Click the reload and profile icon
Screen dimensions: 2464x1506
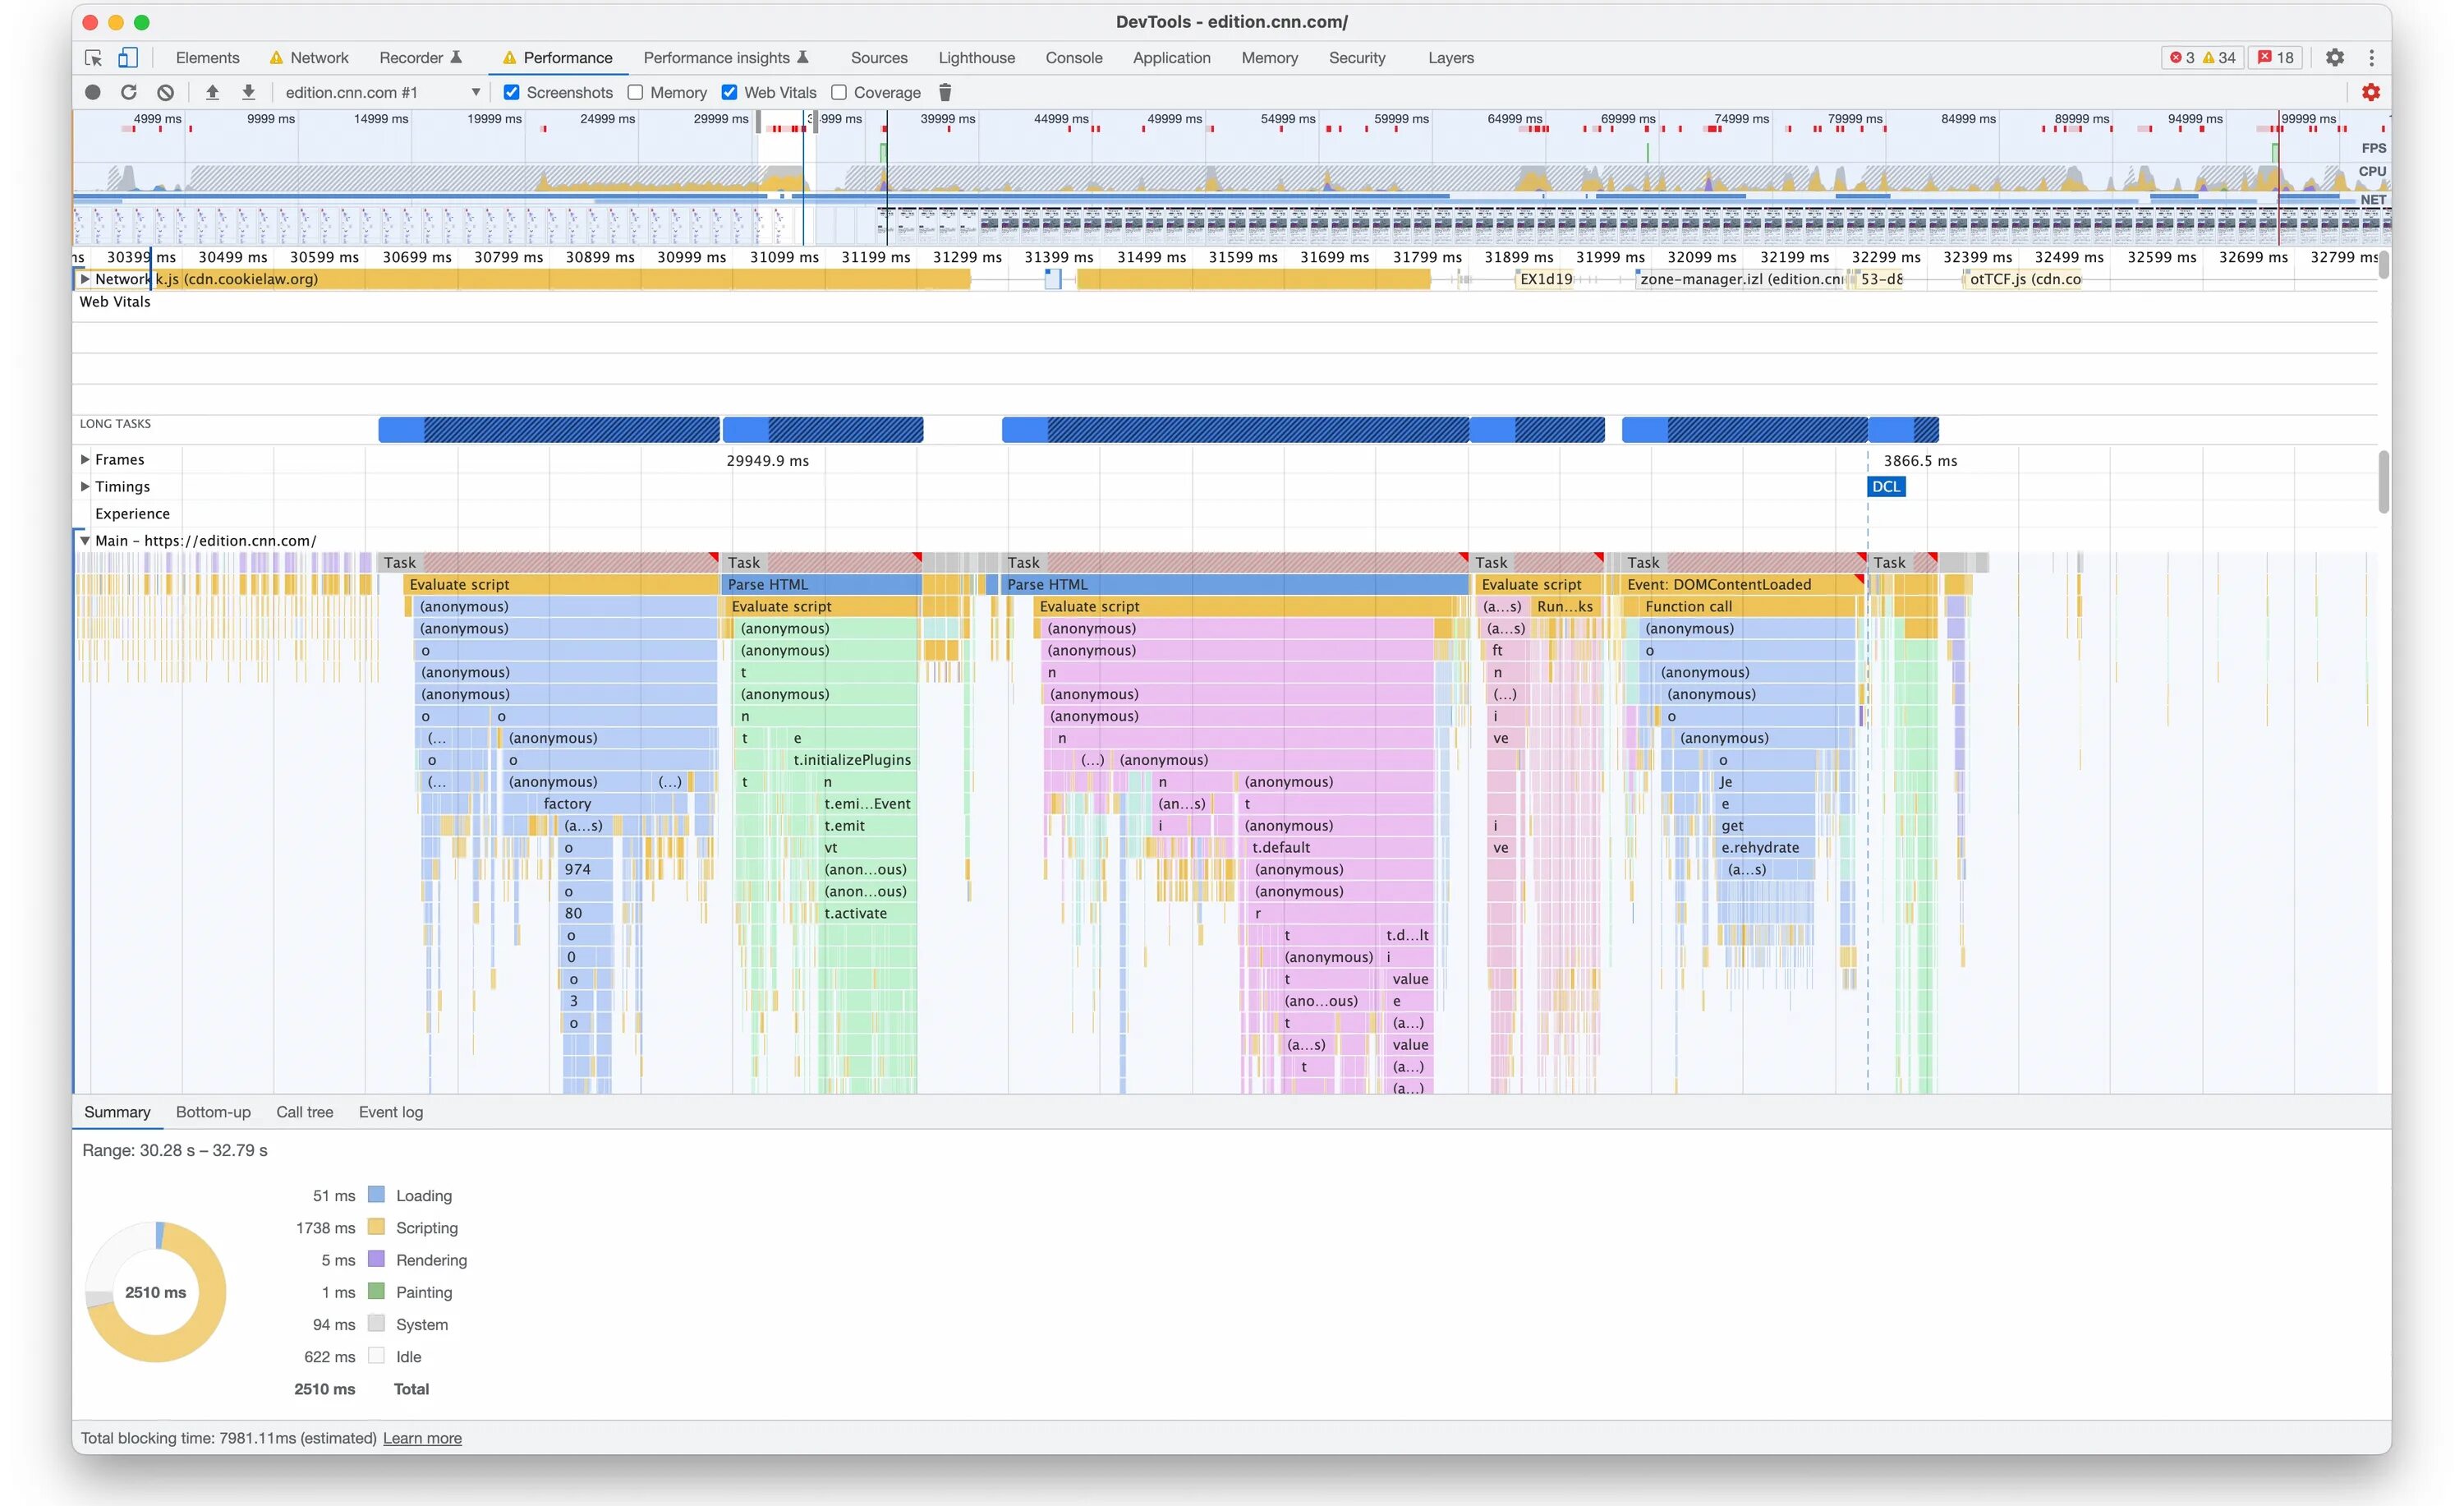point(128,92)
